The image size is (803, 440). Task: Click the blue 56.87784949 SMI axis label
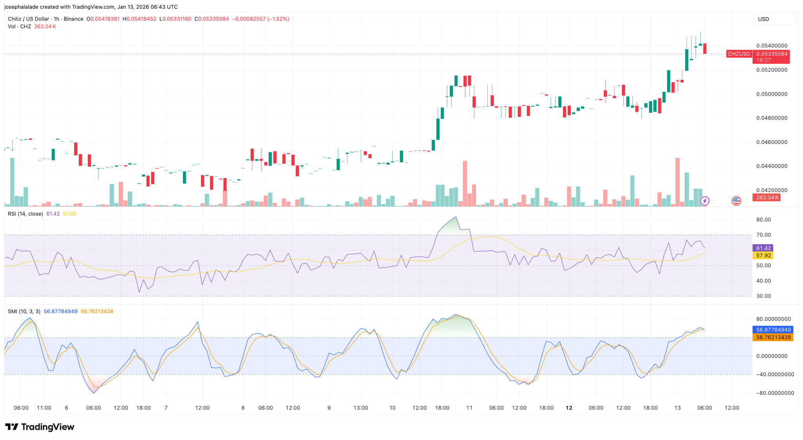(773, 330)
